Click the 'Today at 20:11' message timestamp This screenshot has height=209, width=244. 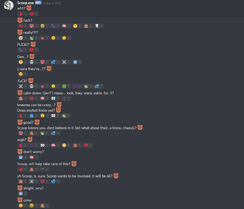52,3
